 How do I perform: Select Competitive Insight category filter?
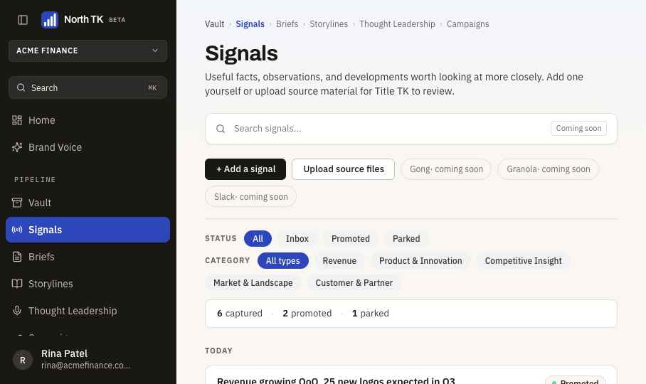(523, 261)
